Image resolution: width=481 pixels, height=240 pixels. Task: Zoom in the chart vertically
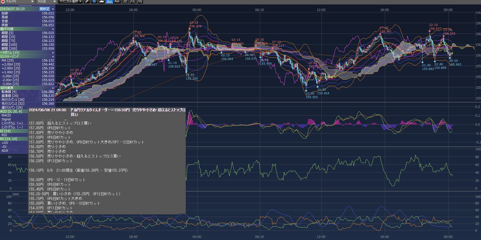(140, 2)
